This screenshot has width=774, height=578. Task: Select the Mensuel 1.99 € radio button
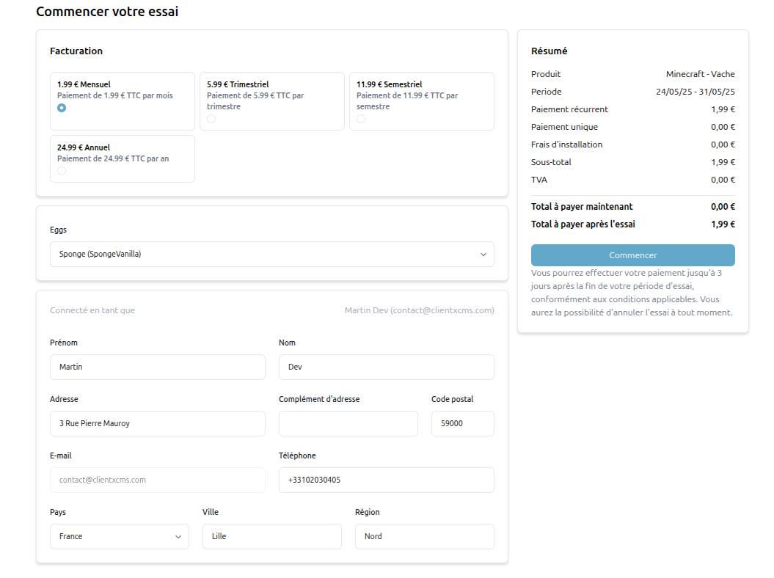62,108
